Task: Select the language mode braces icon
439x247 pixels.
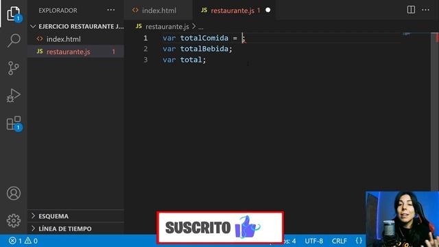Action: pyautogui.click(x=359, y=241)
